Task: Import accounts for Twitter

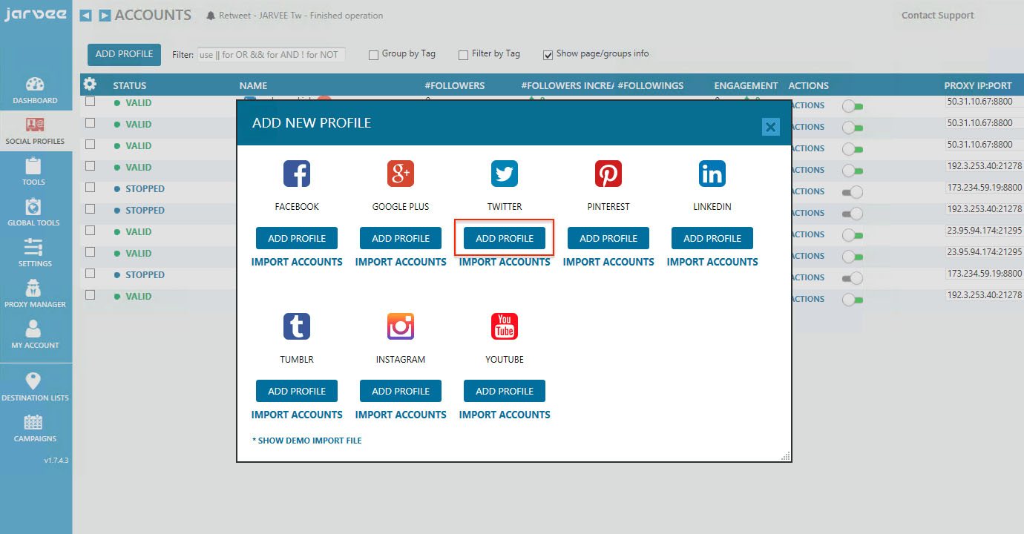Action: 505,262
